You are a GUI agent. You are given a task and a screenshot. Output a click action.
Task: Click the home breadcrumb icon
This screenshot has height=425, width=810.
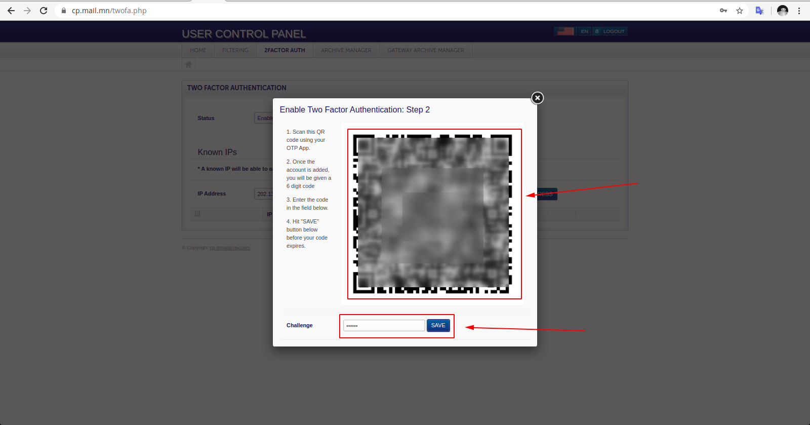click(188, 64)
